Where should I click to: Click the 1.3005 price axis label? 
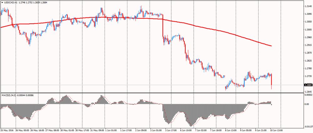pos(308,30)
